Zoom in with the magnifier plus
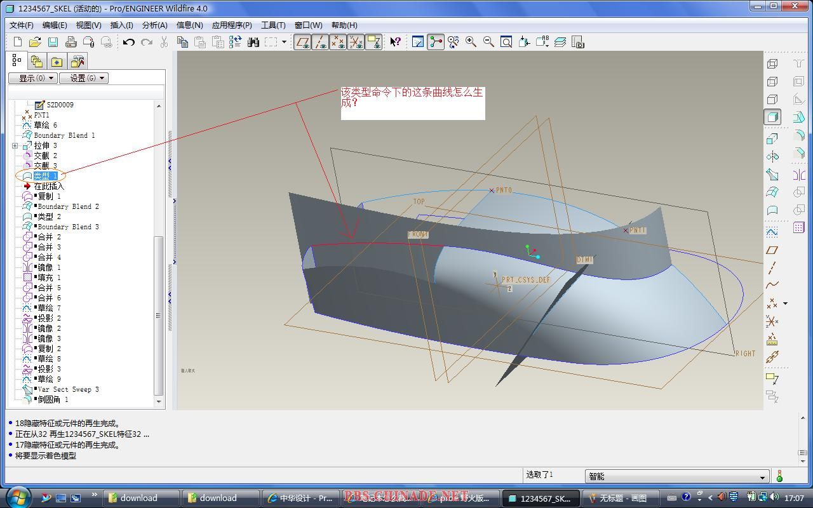 pyautogui.click(x=471, y=42)
